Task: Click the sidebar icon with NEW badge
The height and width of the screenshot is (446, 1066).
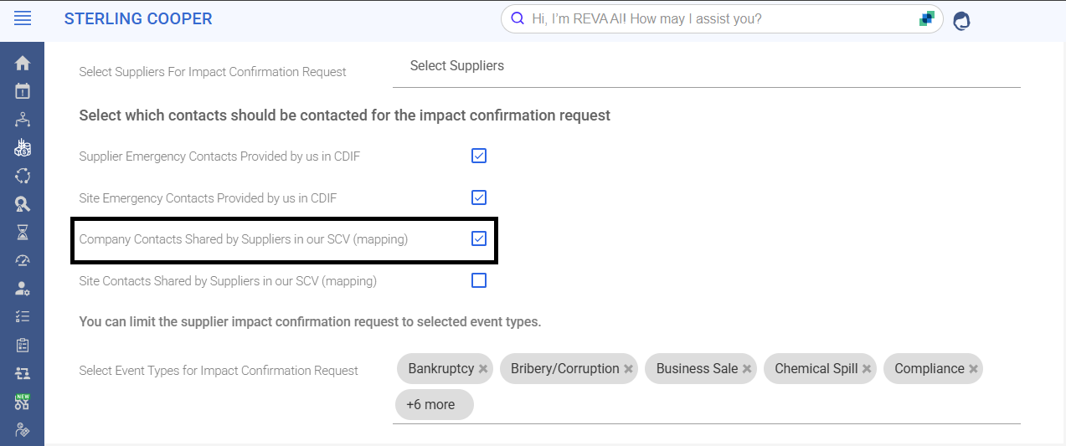Action: click(x=23, y=402)
